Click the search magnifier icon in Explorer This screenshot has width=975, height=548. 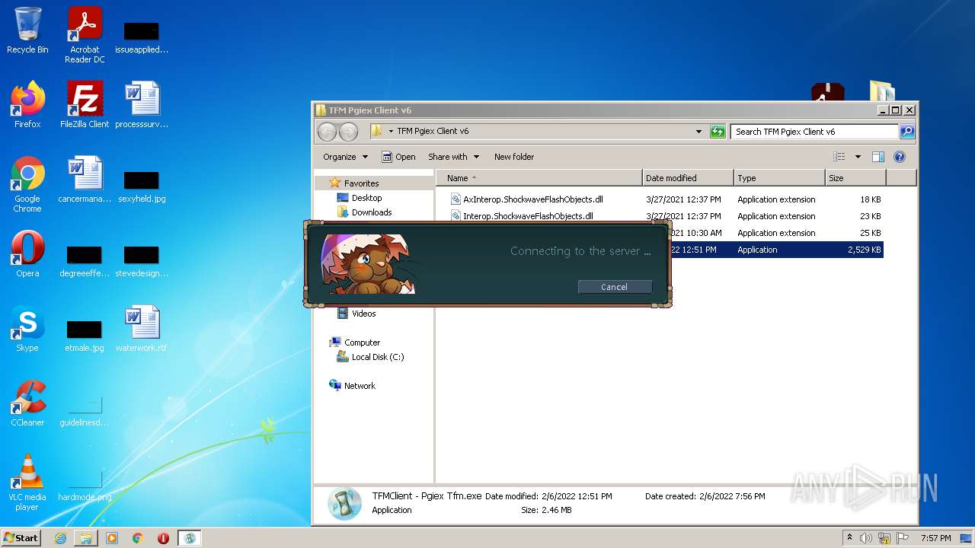[x=906, y=132]
